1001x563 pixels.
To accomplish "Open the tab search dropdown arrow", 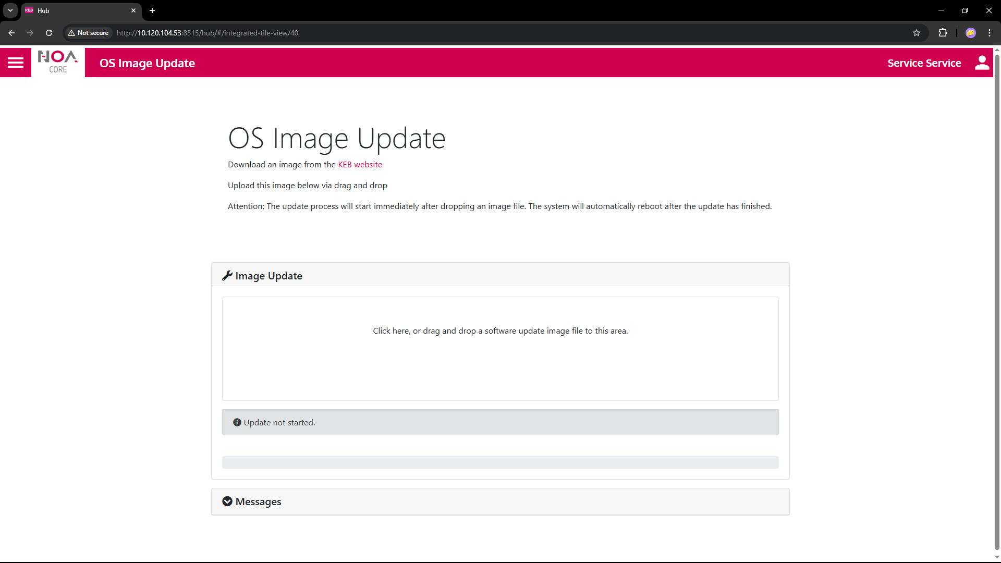I will click(x=10, y=10).
